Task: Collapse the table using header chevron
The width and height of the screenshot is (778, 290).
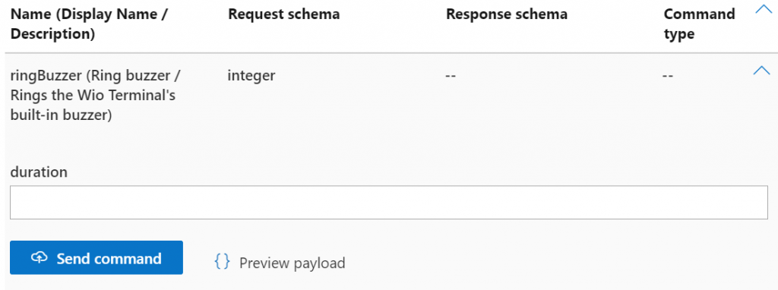Action: click(x=763, y=9)
